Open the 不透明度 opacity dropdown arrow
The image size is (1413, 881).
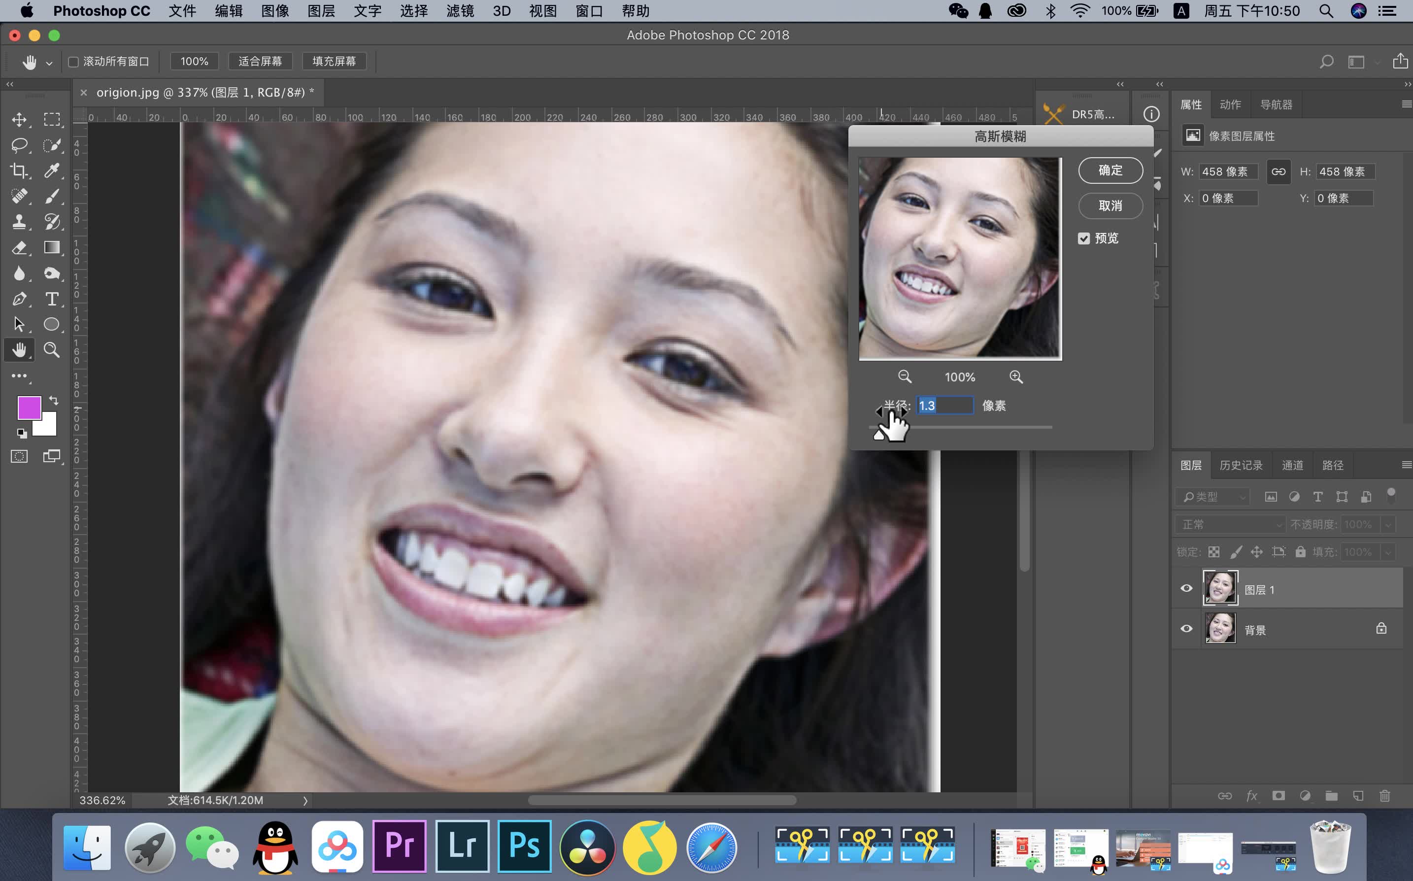tap(1388, 525)
